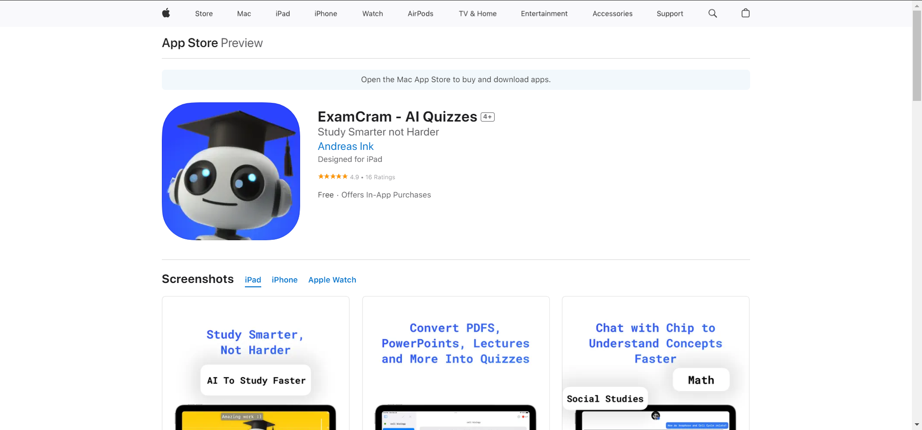922x430 pixels.
Task: Click the scrollbar up arrow
Action: click(917, 5)
